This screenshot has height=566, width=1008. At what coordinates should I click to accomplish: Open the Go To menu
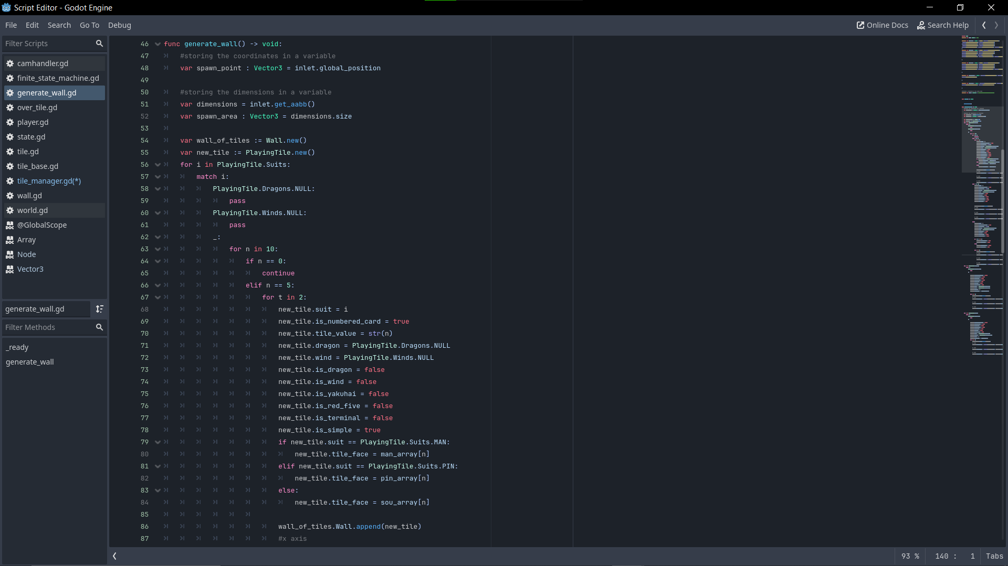pyautogui.click(x=89, y=25)
